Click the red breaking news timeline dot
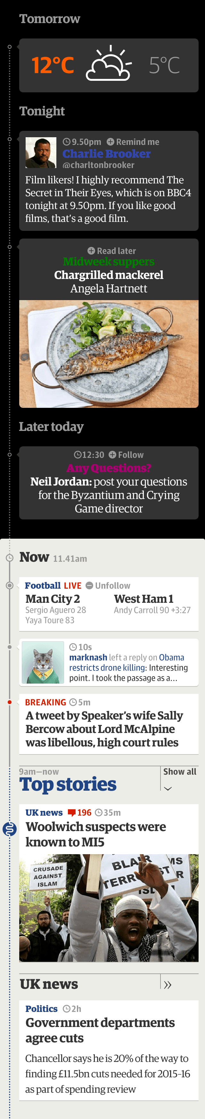Screen dimensions: 205x1119 pos(10,702)
